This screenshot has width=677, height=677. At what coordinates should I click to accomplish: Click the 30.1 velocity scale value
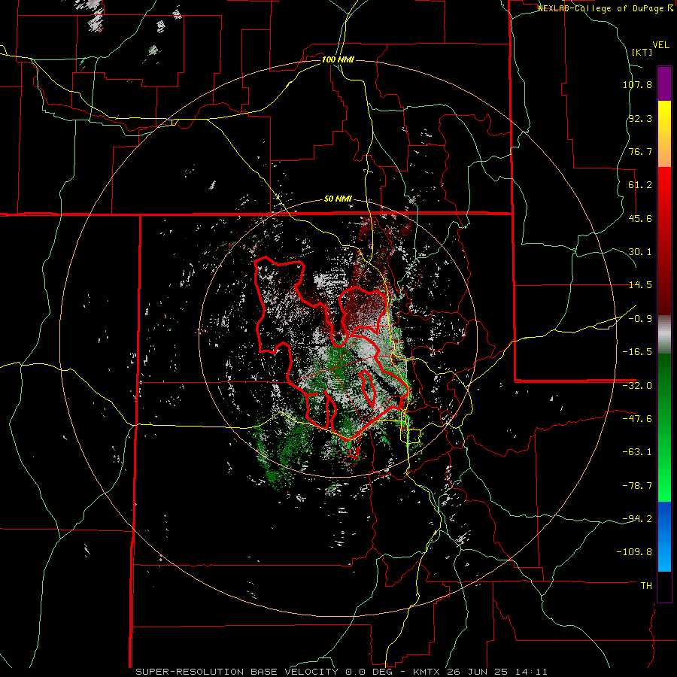pyautogui.click(x=640, y=252)
